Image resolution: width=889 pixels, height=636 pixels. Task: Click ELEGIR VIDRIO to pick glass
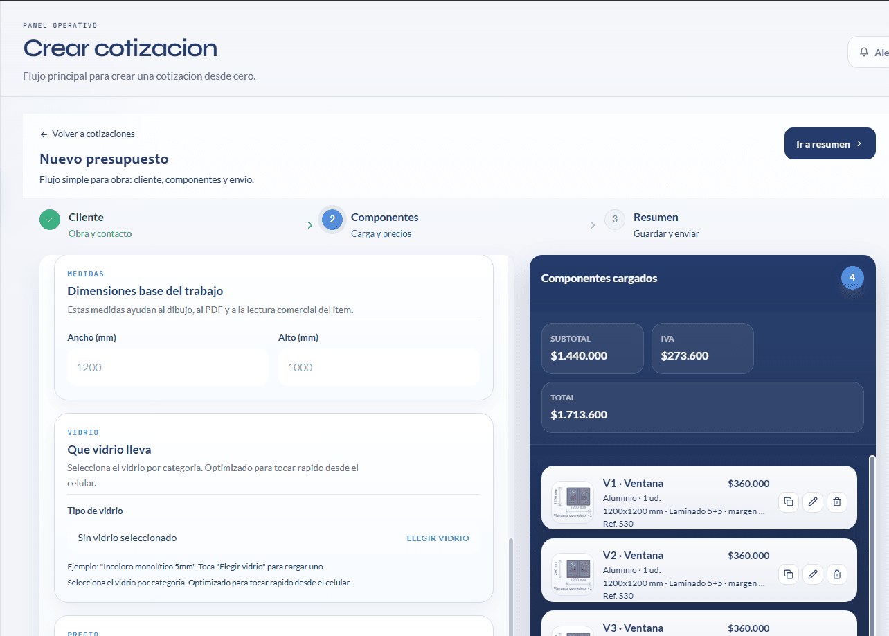coord(438,538)
